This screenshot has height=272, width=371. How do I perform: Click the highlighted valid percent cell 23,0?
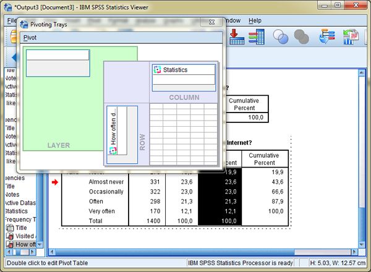[x=231, y=192]
